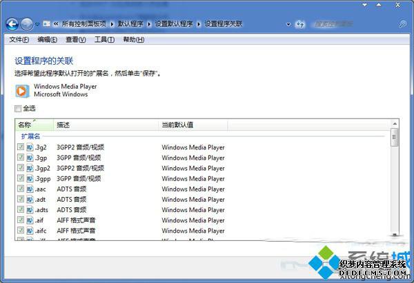Click the search magnifier icon
The width and height of the screenshot is (414, 283).
403,24
